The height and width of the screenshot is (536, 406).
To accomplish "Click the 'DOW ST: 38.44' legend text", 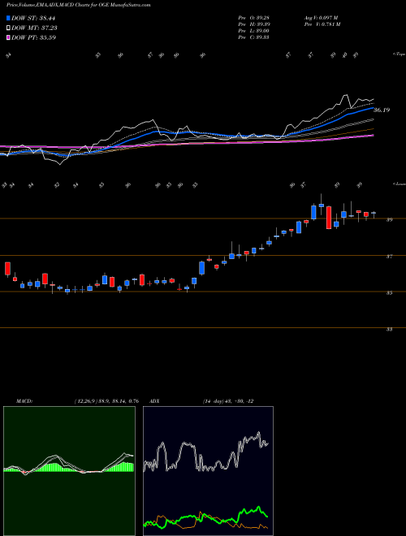I will (x=33, y=18).
